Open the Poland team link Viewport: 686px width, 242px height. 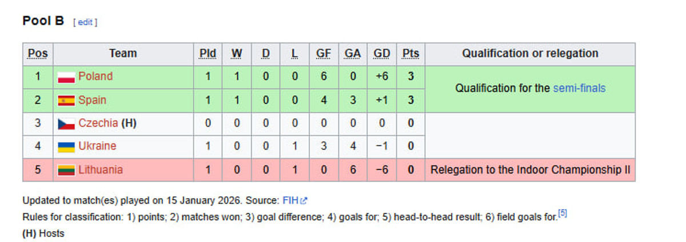(x=95, y=76)
